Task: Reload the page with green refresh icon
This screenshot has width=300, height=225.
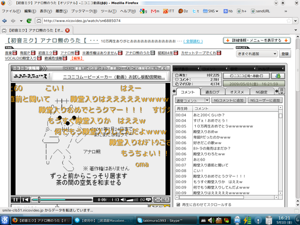Action: (x=29, y=20)
